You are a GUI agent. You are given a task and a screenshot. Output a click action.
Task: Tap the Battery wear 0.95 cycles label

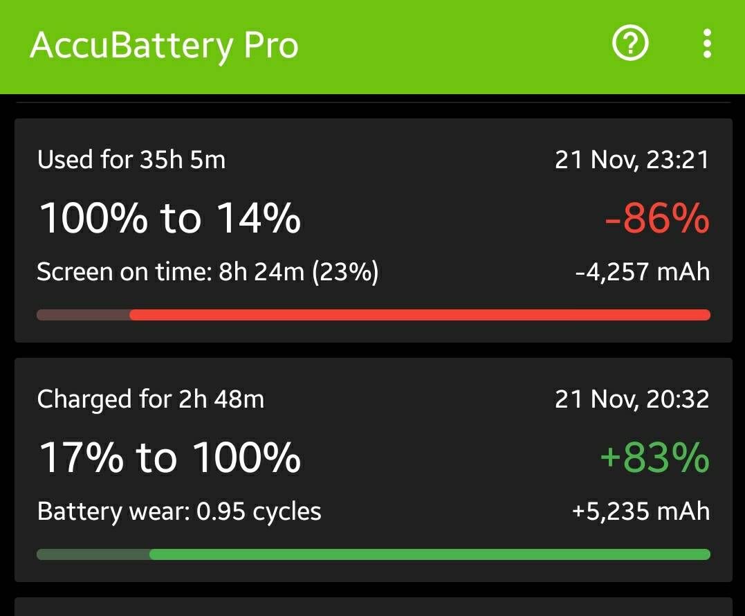[x=178, y=511]
